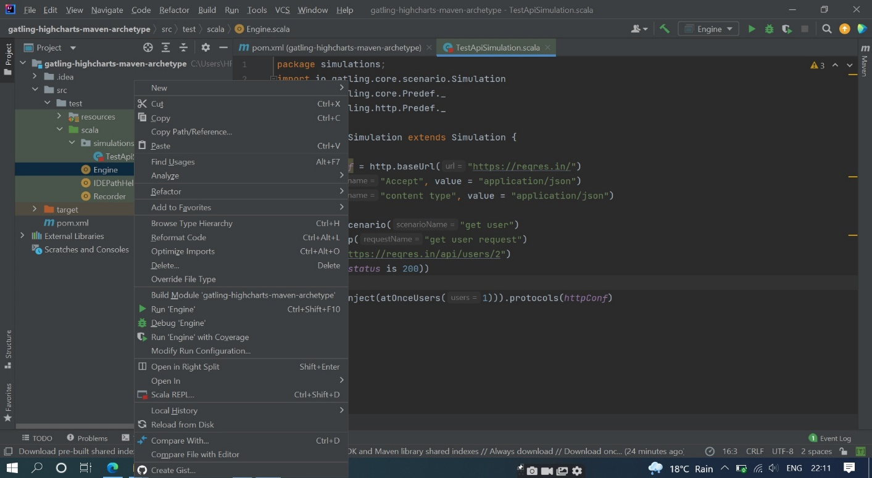Open the Engine run configuration dropdown
Viewport: 872px width, 478px height.
[708, 29]
